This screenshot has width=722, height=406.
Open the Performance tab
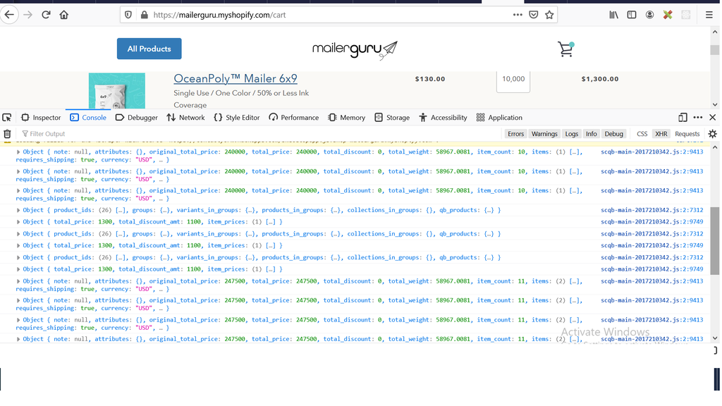pyautogui.click(x=294, y=118)
